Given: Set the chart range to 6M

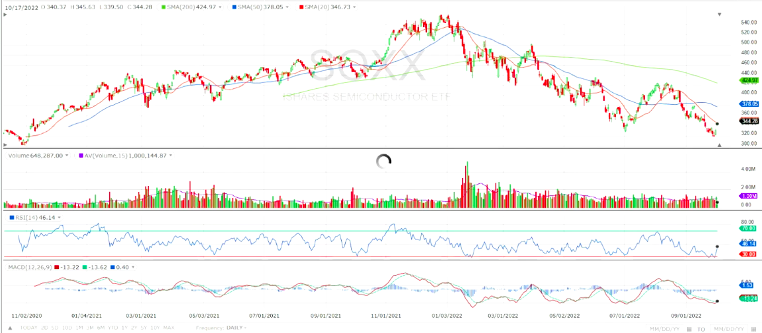Looking at the screenshot, I should pos(102,328).
